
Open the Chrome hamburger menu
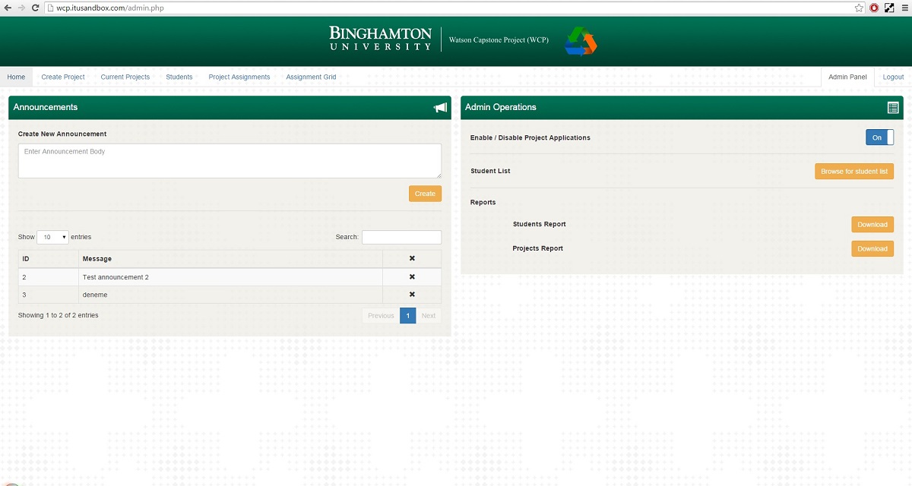[x=904, y=8]
